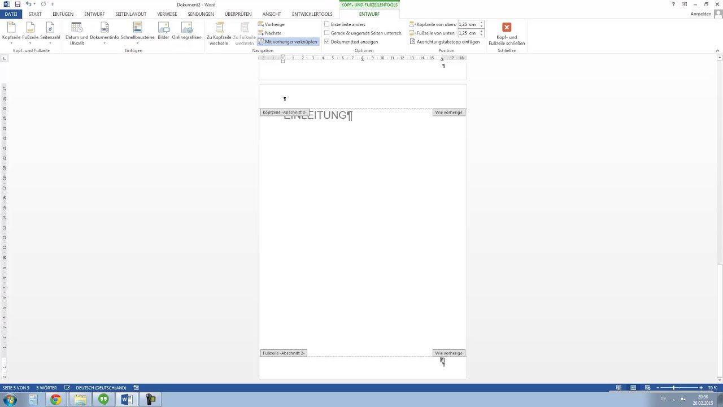Viewport: 723px width, 407px height.
Task: Open the DATEI file menu
Action: pyautogui.click(x=11, y=14)
